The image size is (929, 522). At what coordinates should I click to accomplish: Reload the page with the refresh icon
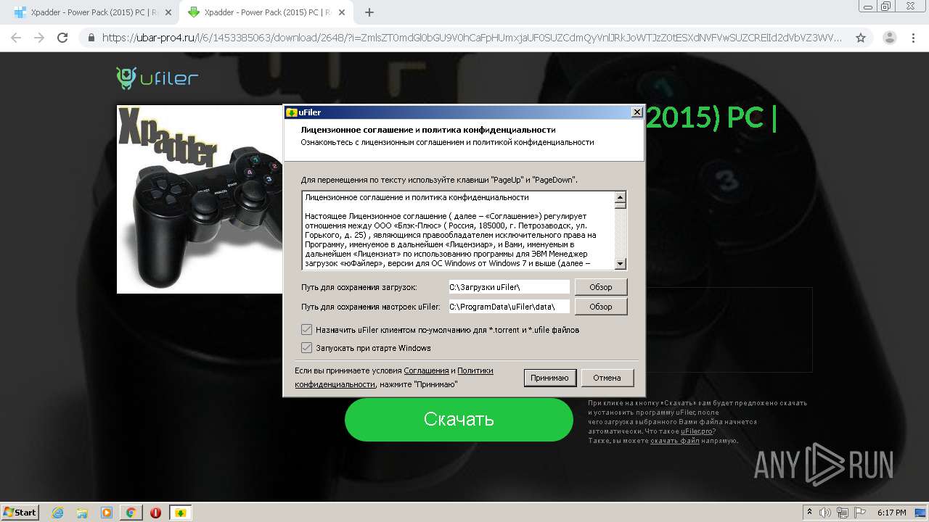tap(62, 38)
